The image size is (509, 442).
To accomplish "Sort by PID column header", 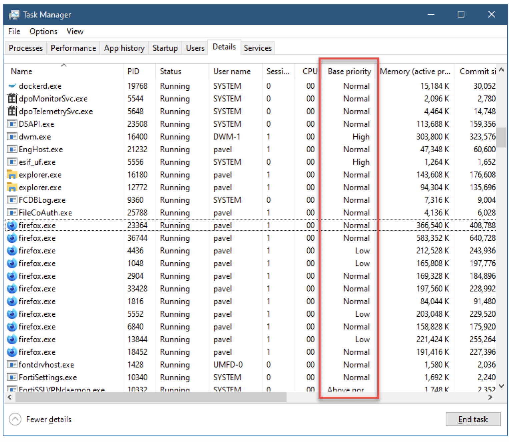I will [139, 71].
